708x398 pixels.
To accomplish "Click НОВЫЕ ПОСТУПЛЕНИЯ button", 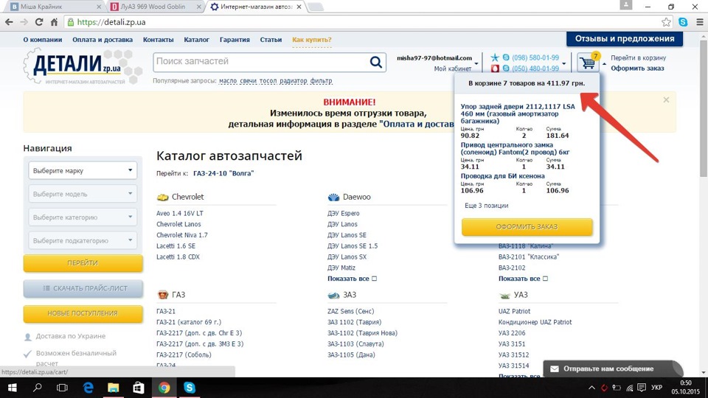I will [x=83, y=314].
